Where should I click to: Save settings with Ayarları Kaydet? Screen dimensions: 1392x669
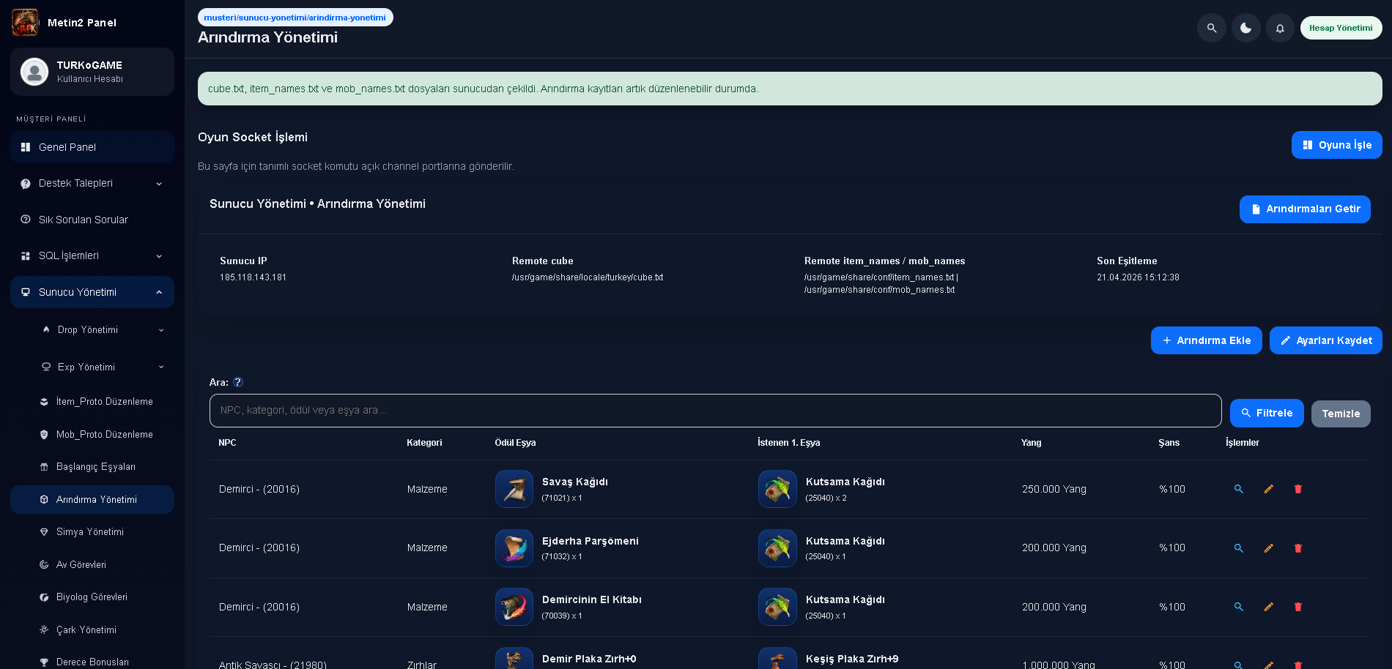tap(1326, 340)
